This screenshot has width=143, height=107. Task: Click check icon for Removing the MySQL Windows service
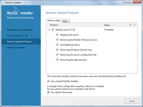57,40
